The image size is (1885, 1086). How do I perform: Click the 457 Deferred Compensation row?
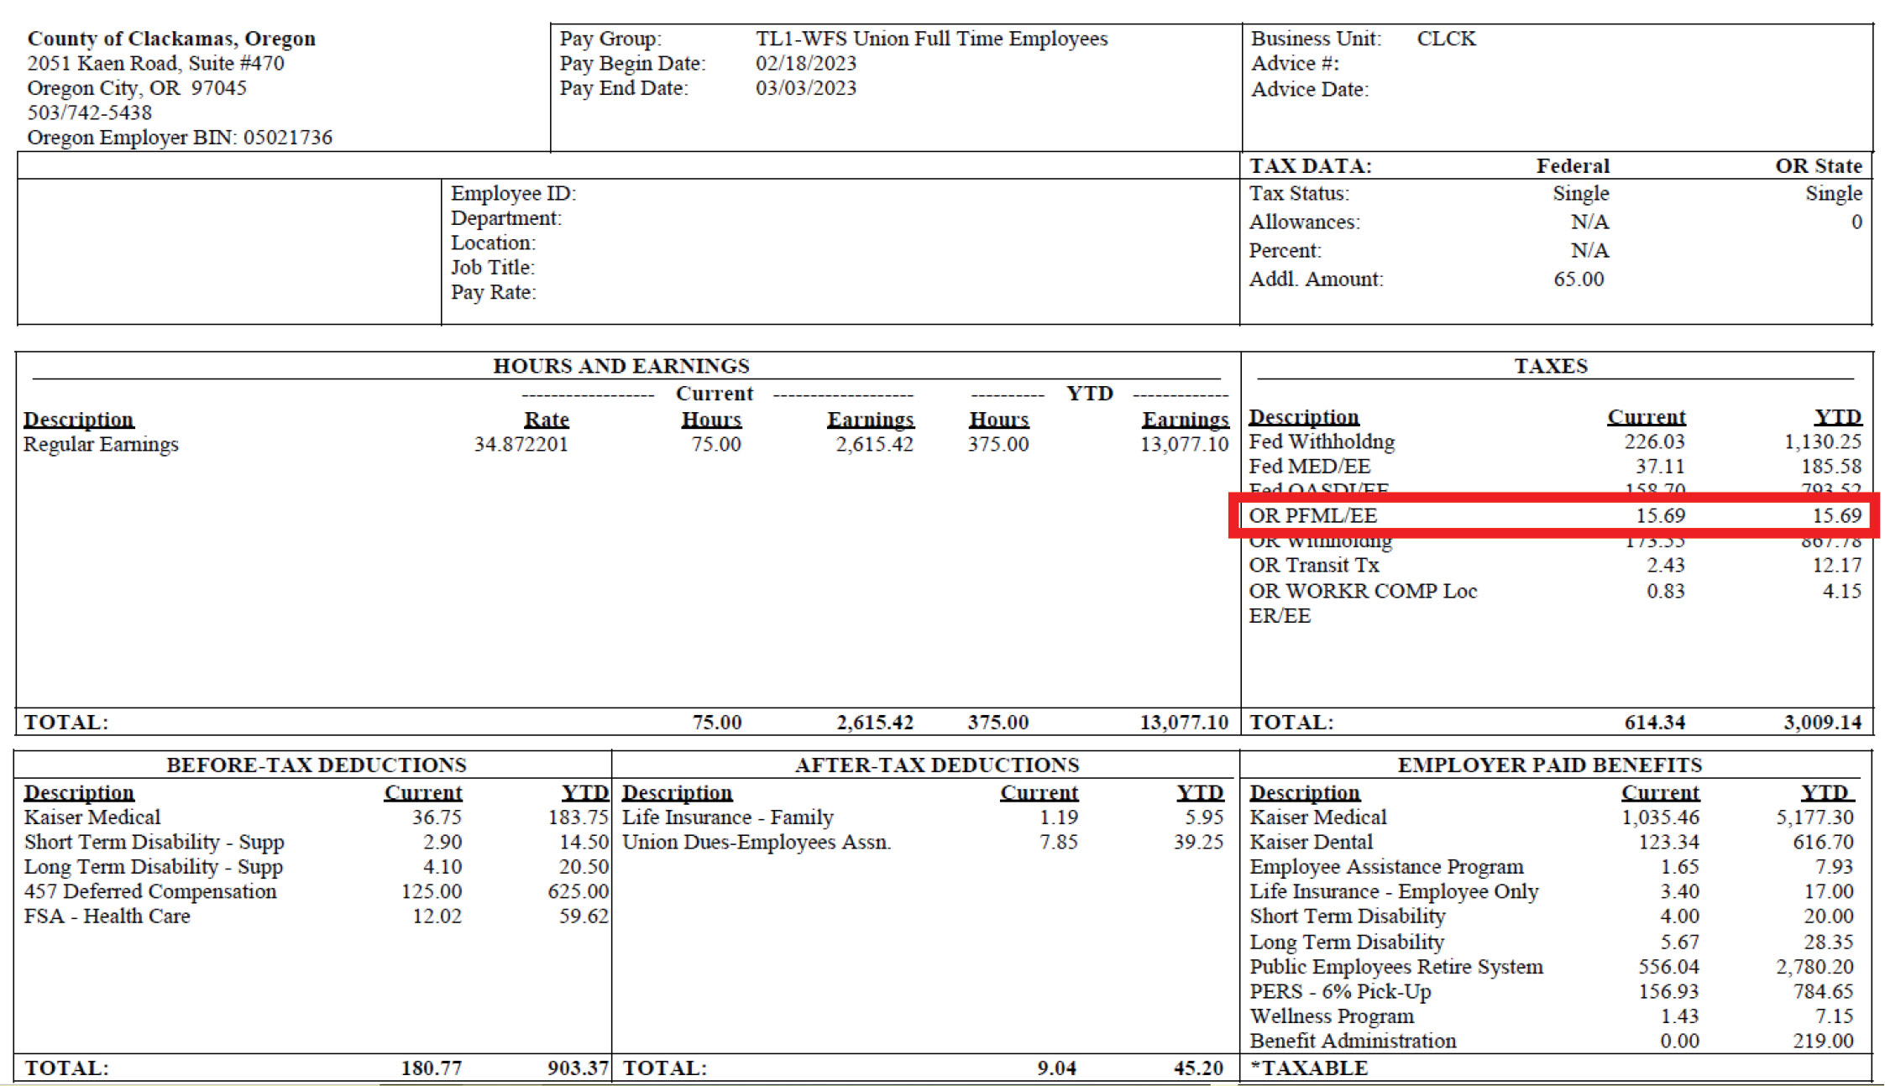(150, 891)
